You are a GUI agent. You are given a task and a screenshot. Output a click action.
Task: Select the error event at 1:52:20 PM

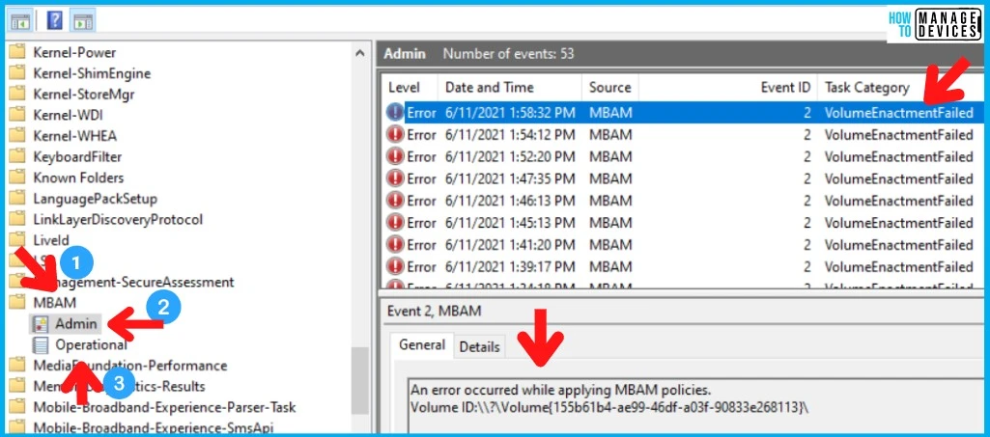(683, 156)
